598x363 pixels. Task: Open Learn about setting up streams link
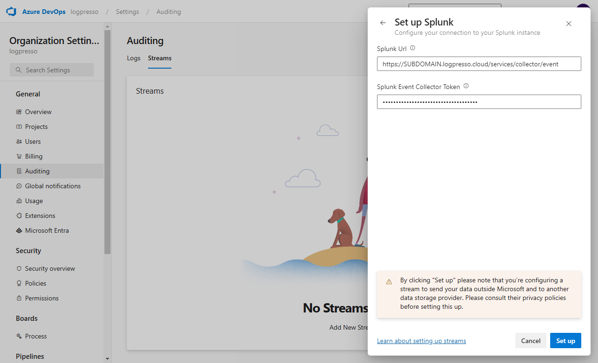point(422,341)
